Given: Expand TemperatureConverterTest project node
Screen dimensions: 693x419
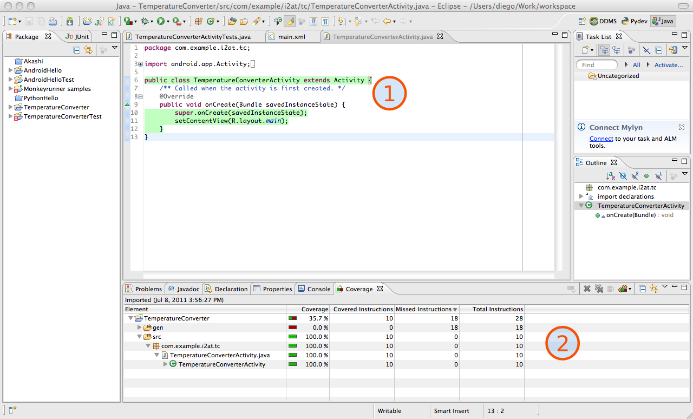Looking at the screenshot, I should [11, 116].
